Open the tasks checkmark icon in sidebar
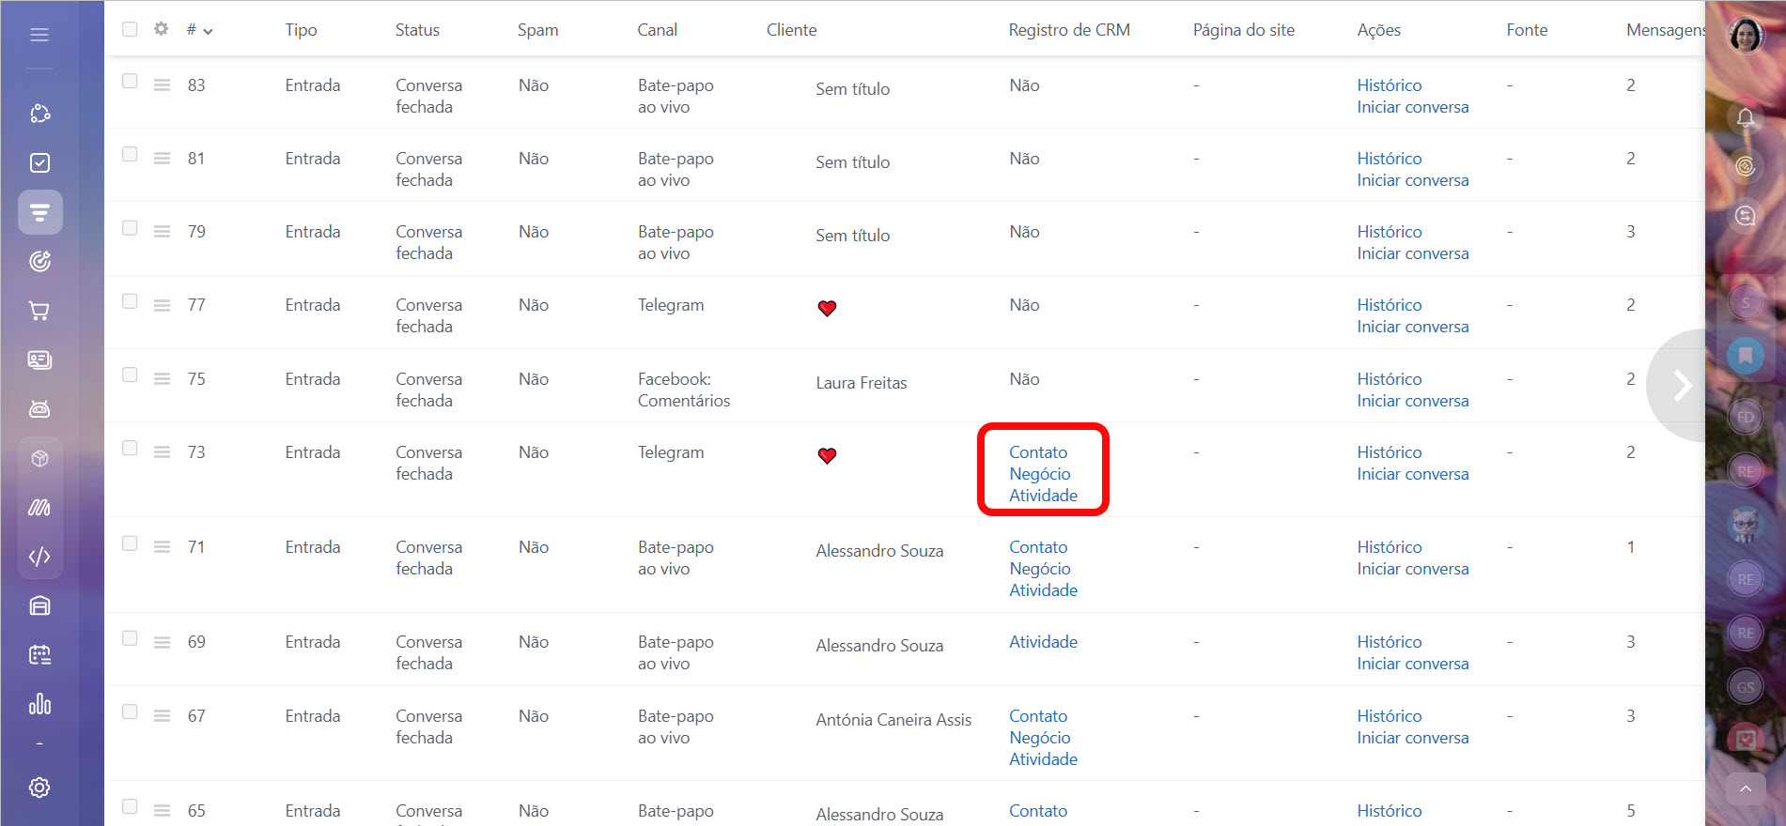This screenshot has height=826, width=1786. [x=39, y=162]
